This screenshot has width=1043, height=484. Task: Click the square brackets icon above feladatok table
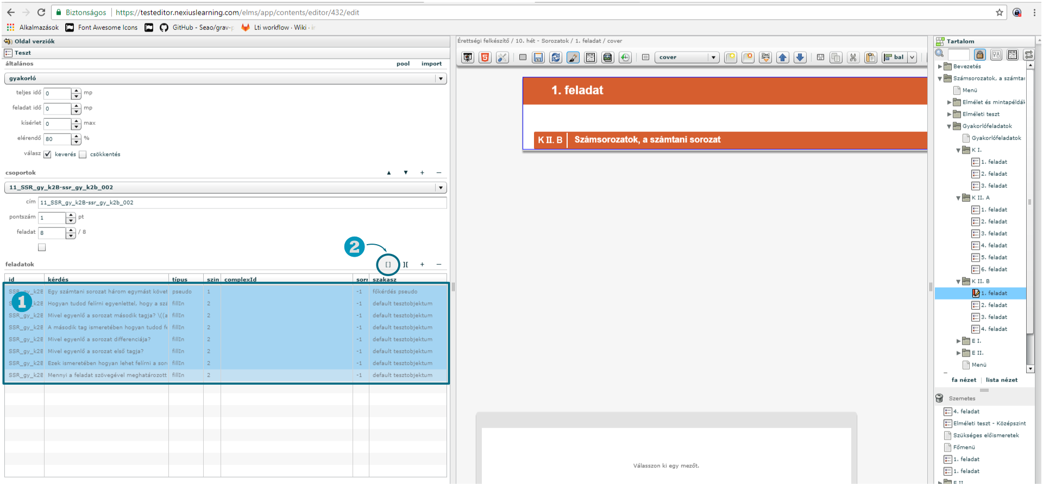[x=388, y=265]
